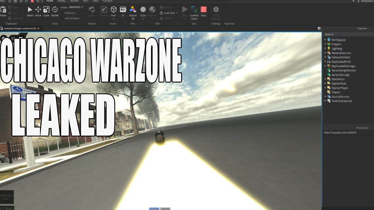Screen dimensions: 374x210
Task: Click the Cut button
Action: point(13,13)
